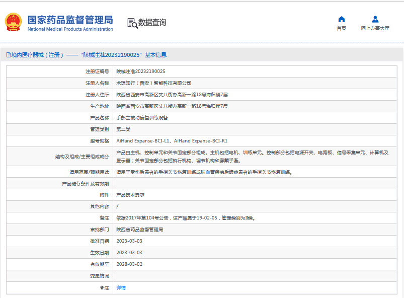This screenshot has width=404, height=298.
Task: Click the attachment value 产品技术要求
Action: [x=130, y=195]
